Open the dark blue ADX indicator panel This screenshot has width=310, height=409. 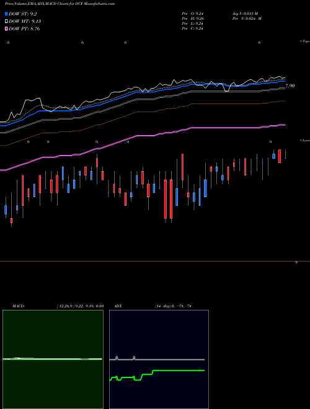(x=159, y=359)
